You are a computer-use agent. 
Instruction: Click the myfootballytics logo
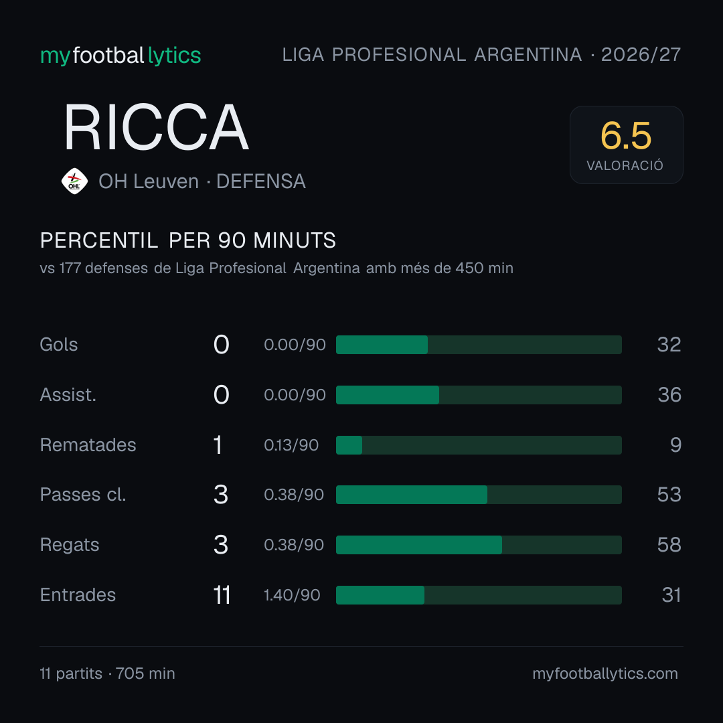(x=120, y=56)
